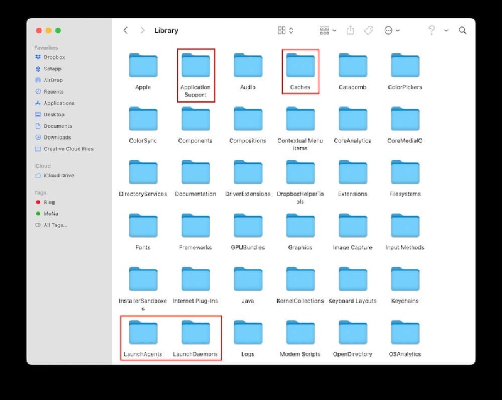502x400 pixels.
Task: Click the Edit Tags icon
Action: pos(369,30)
